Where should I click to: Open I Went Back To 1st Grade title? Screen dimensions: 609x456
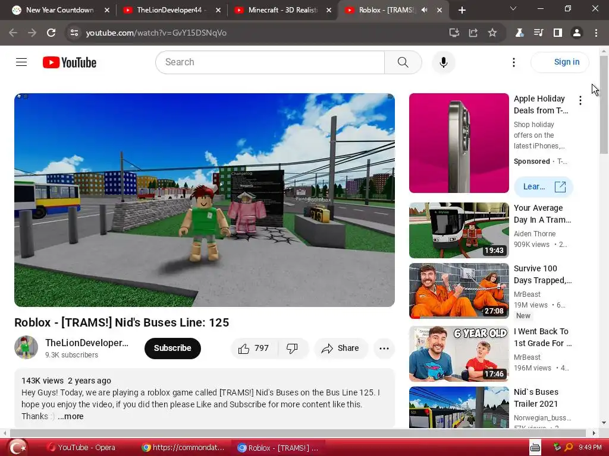[542, 337]
